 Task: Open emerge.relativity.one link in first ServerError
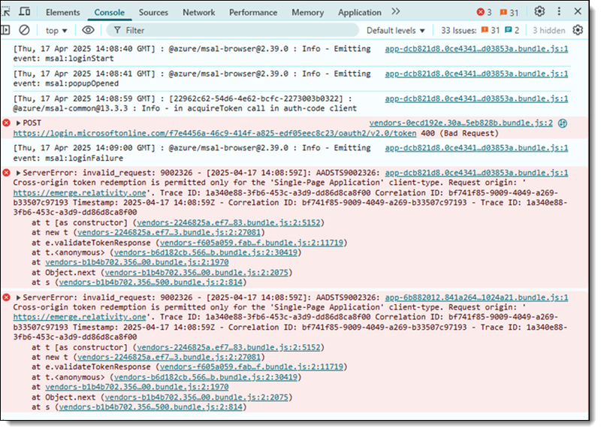pos(80,193)
